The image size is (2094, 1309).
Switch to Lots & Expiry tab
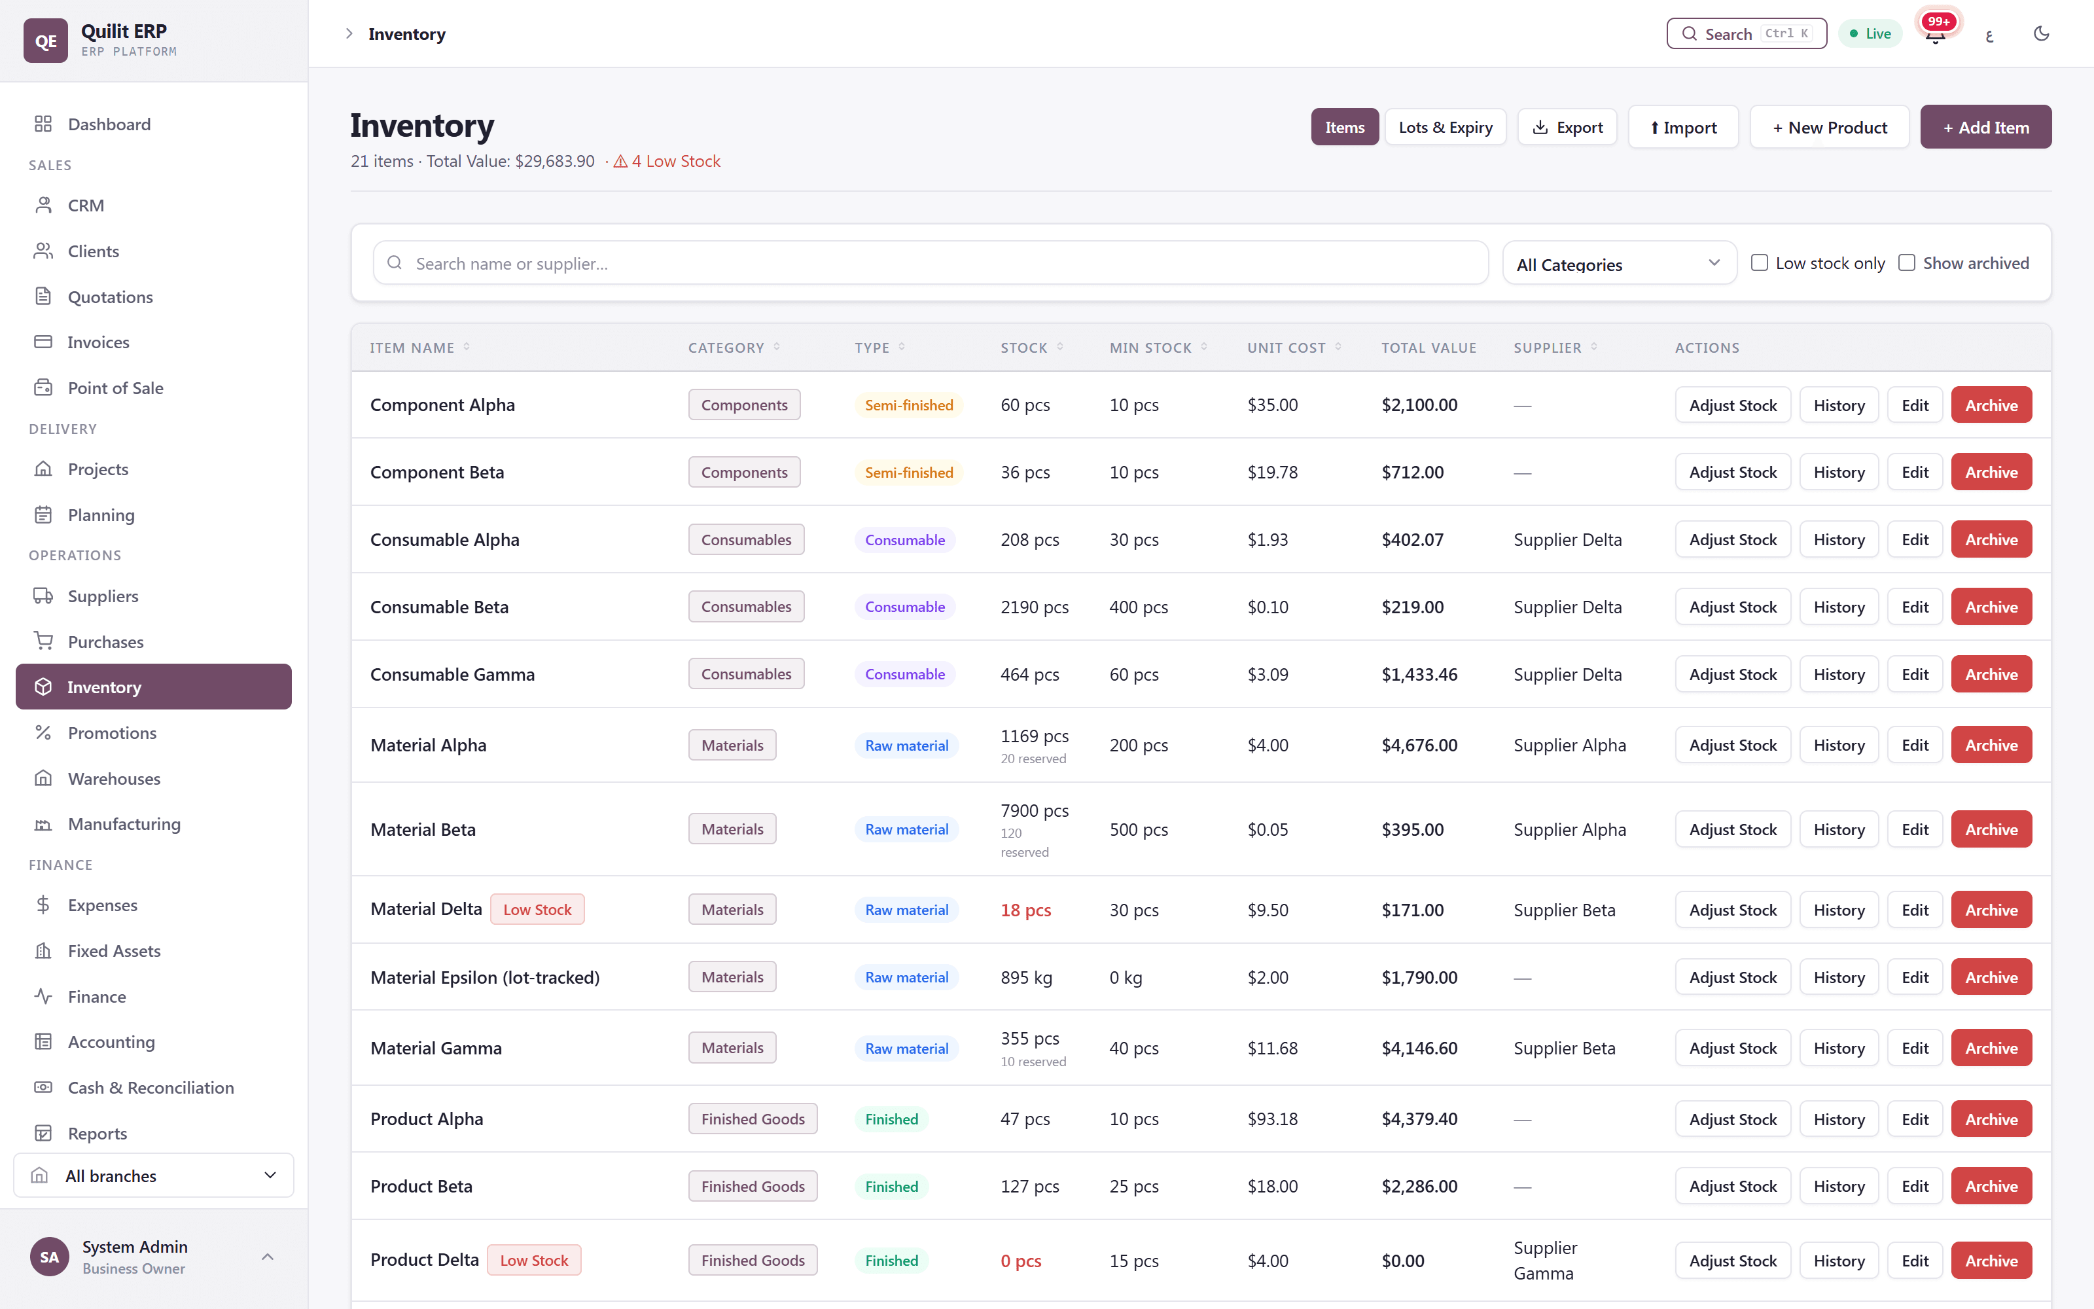[1445, 127]
